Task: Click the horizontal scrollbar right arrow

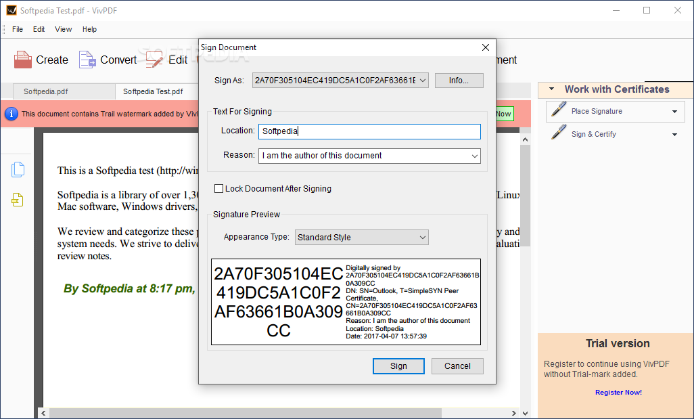Action: click(513, 413)
